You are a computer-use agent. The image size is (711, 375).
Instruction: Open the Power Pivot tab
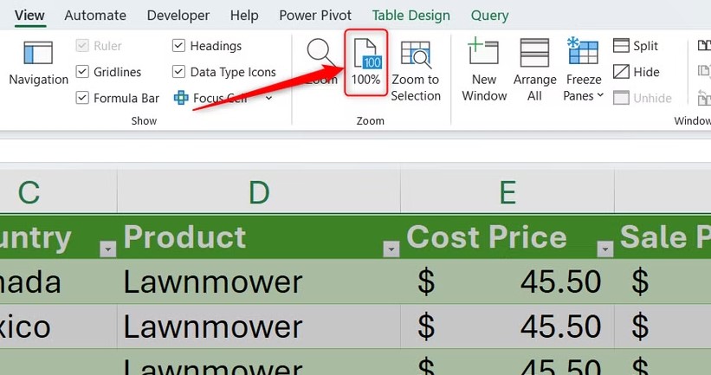click(315, 16)
